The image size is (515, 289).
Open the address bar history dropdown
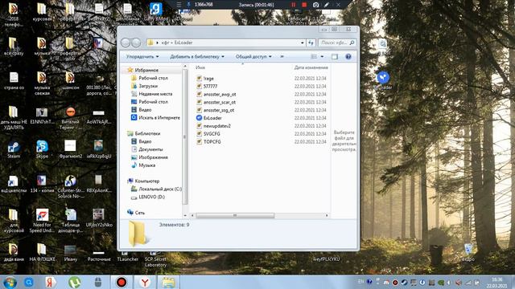303,43
